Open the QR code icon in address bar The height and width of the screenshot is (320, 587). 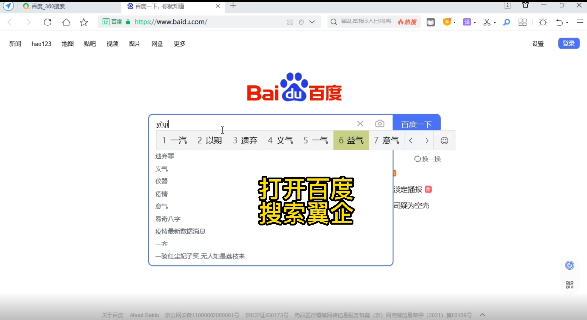point(290,22)
